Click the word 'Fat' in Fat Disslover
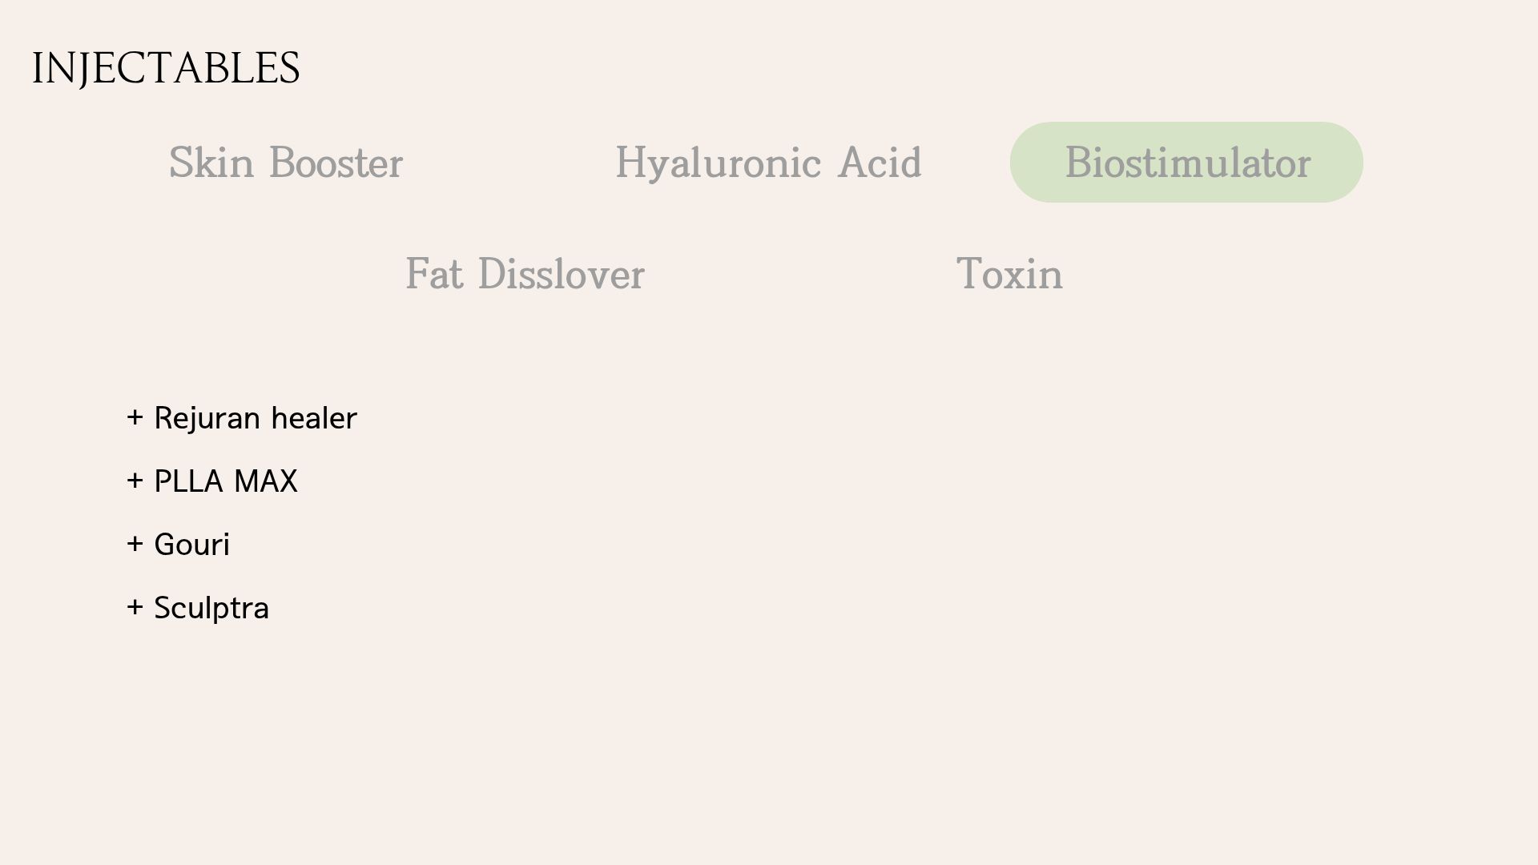Image resolution: width=1538 pixels, height=865 pixels. point(433,275)
